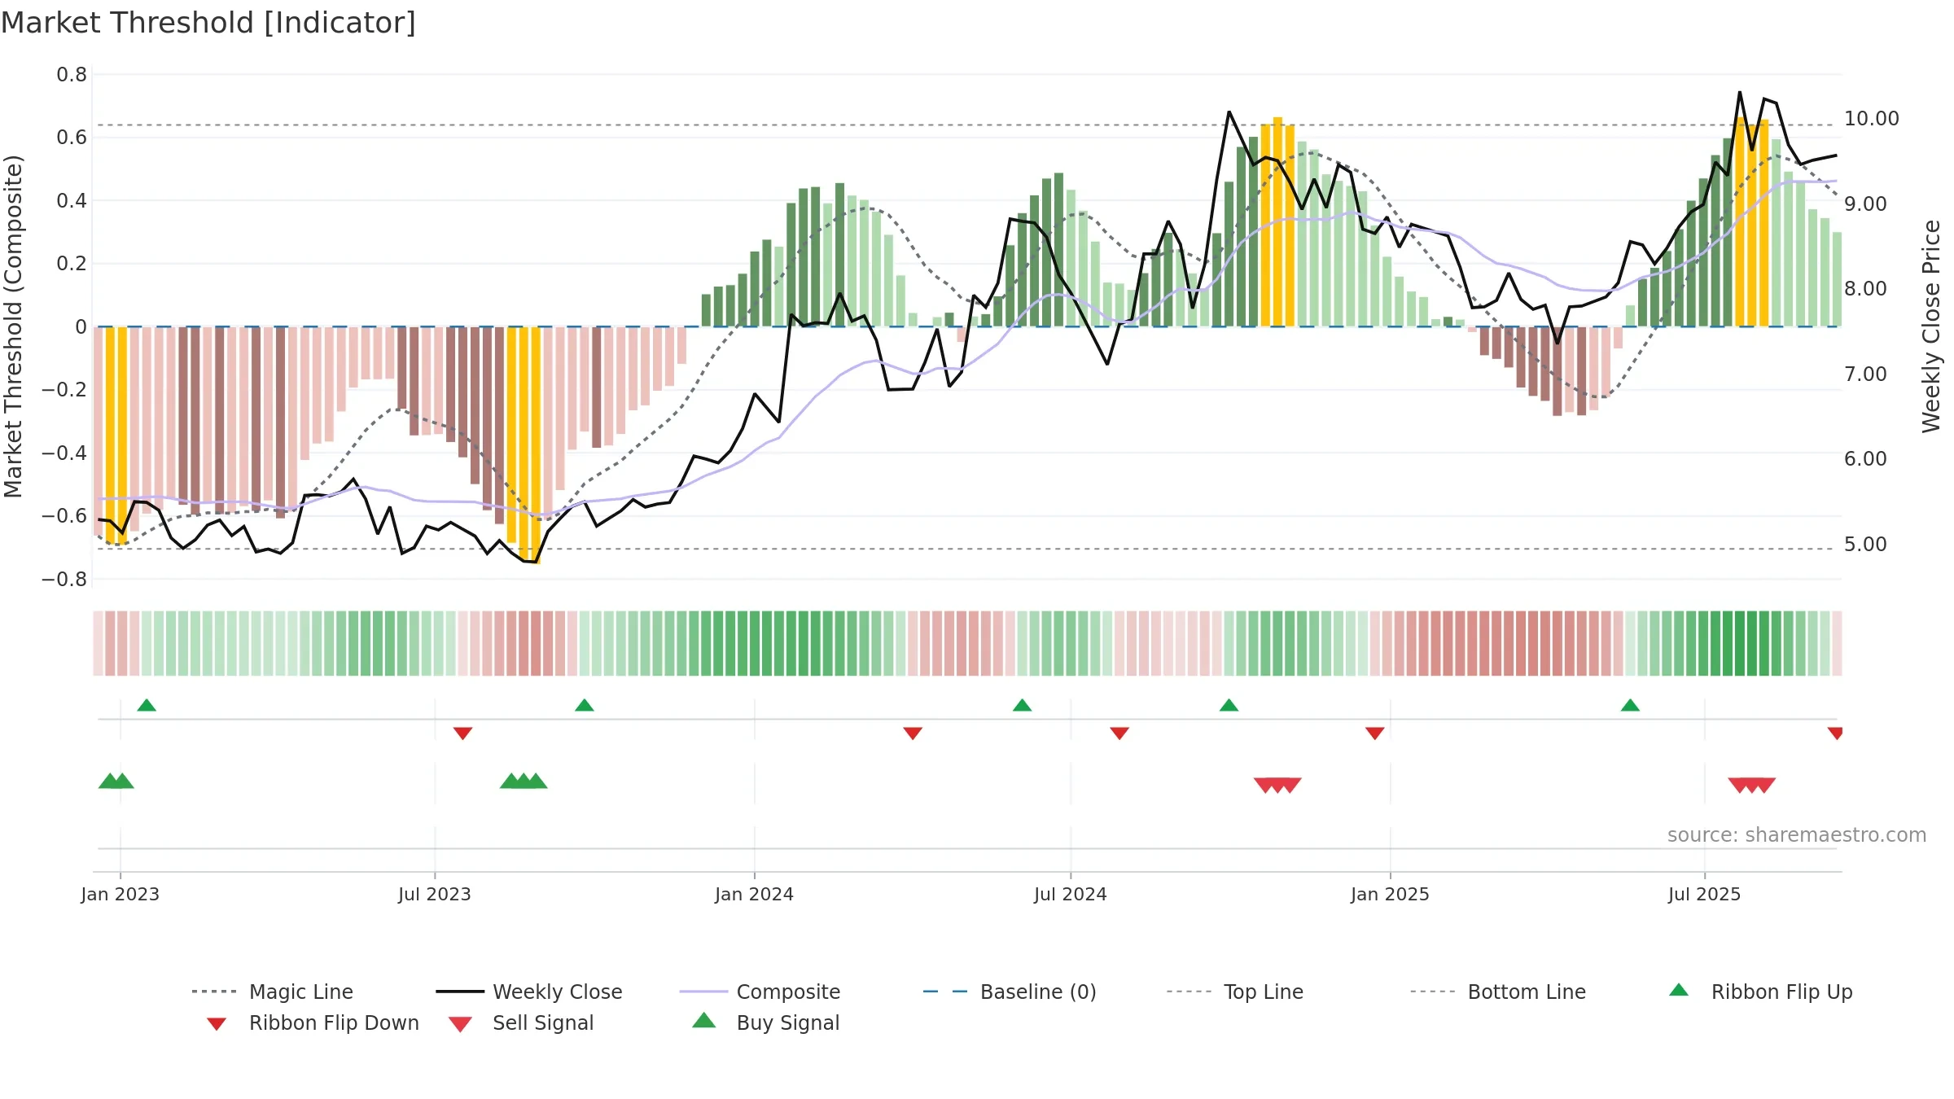Screen dimensions: 1954x1099
Task: Click the red flip-down triangle around Apr 2024
Action: click(x=913, y=733)
